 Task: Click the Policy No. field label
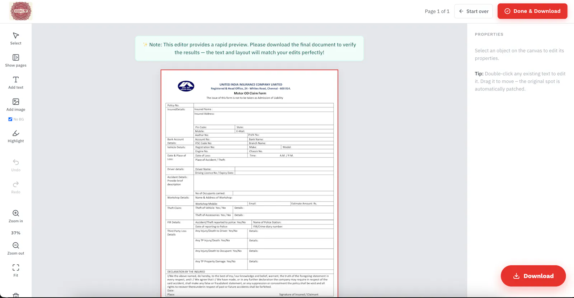(x=173, y=105)
